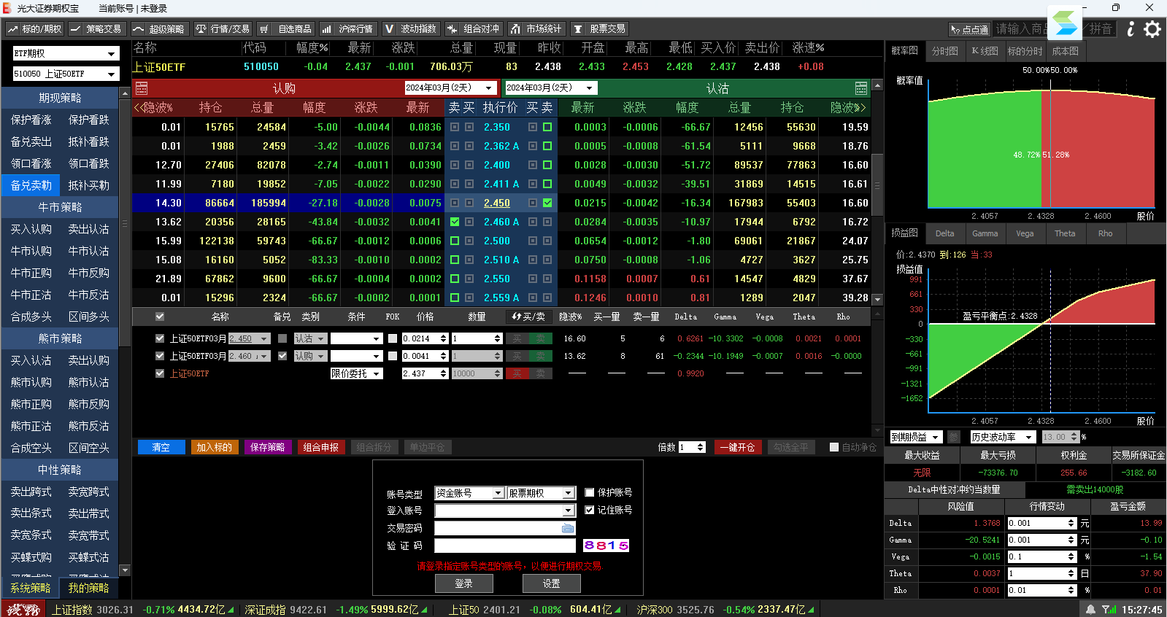Viewport: 1167px width, 617px height.
Task: Click the strategy list vertical scrollbar
Action: [x=125, y=332]
